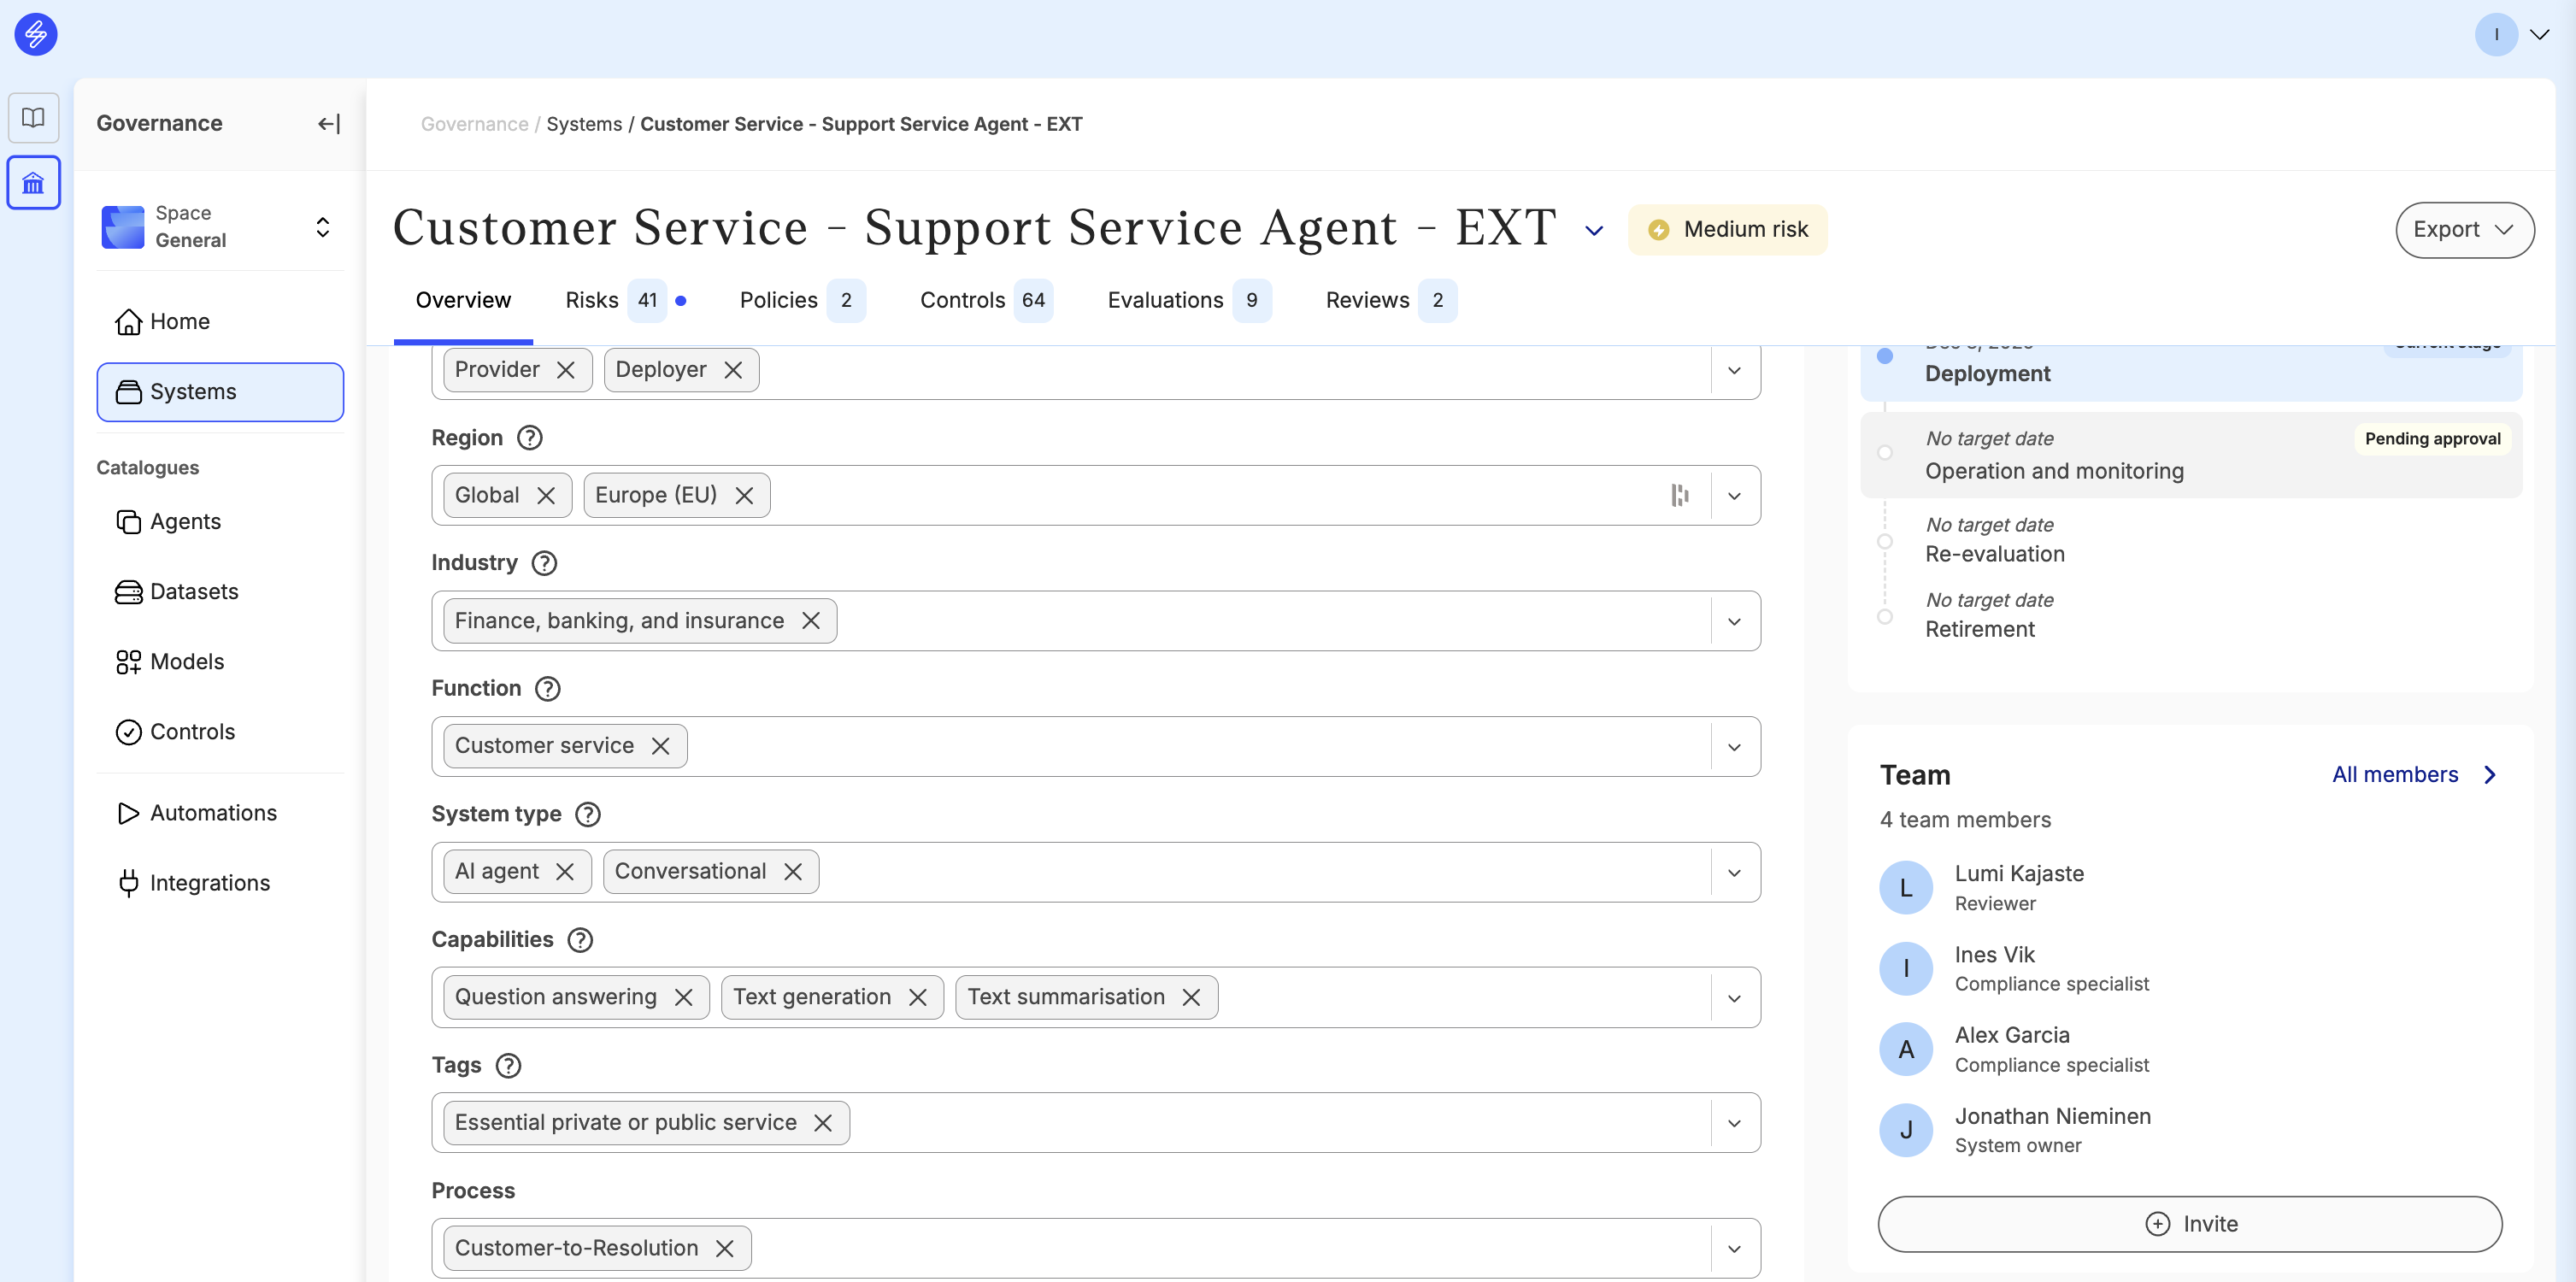
Task: Show help for Region field
Action: pyautogui.click(x=530, y=438)
